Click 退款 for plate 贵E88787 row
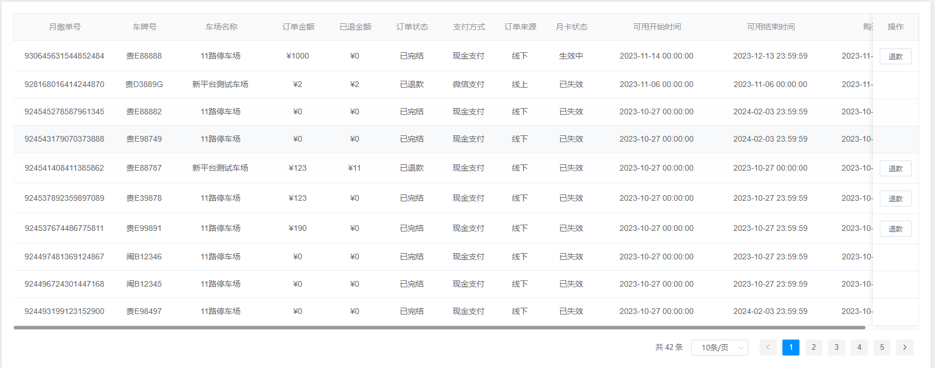 [895, 168]
